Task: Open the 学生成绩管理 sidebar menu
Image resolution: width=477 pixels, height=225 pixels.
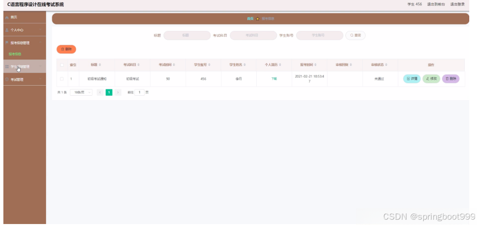Action: tap(25, 67)
